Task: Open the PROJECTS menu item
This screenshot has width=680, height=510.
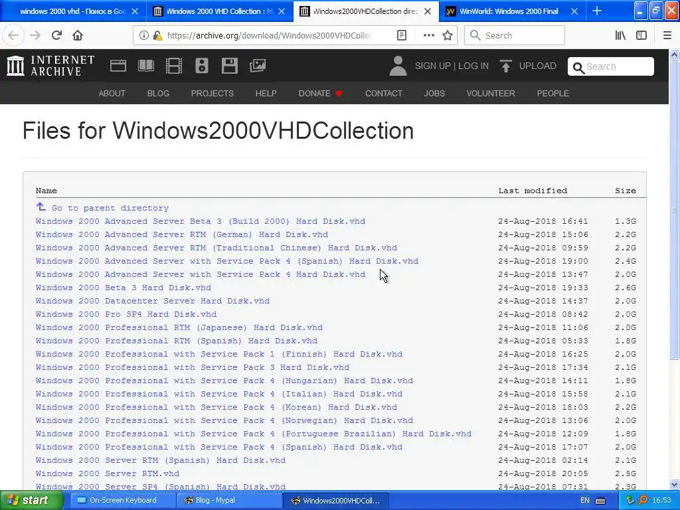Action: point(212,93)
